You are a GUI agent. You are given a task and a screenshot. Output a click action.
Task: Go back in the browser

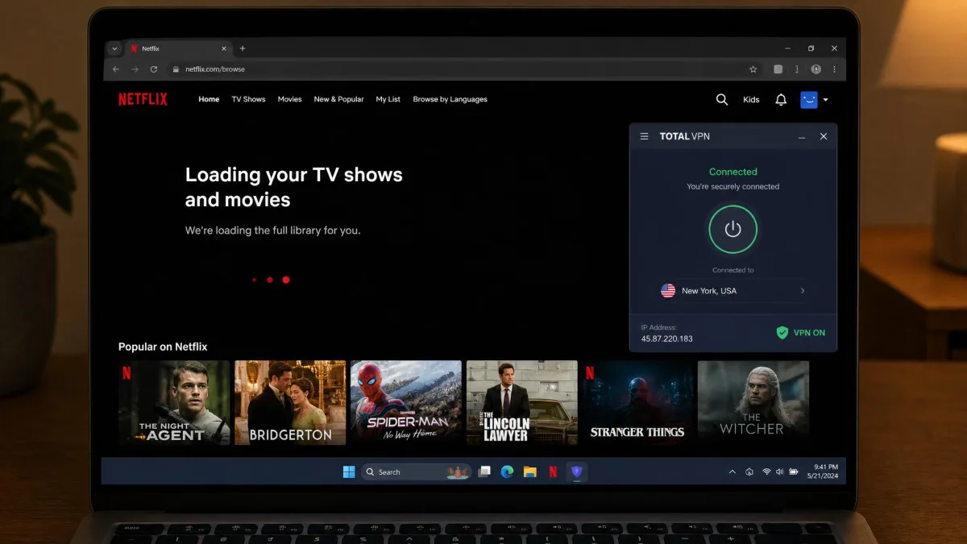point(116,69)
